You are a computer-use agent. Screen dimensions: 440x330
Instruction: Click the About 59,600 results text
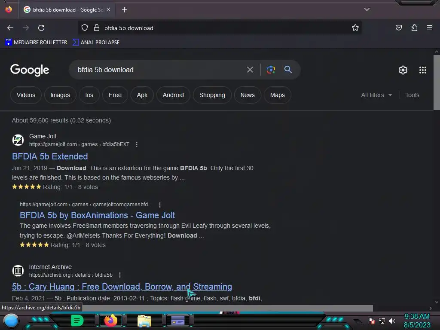pyautogui.click(x=61, y=120)
